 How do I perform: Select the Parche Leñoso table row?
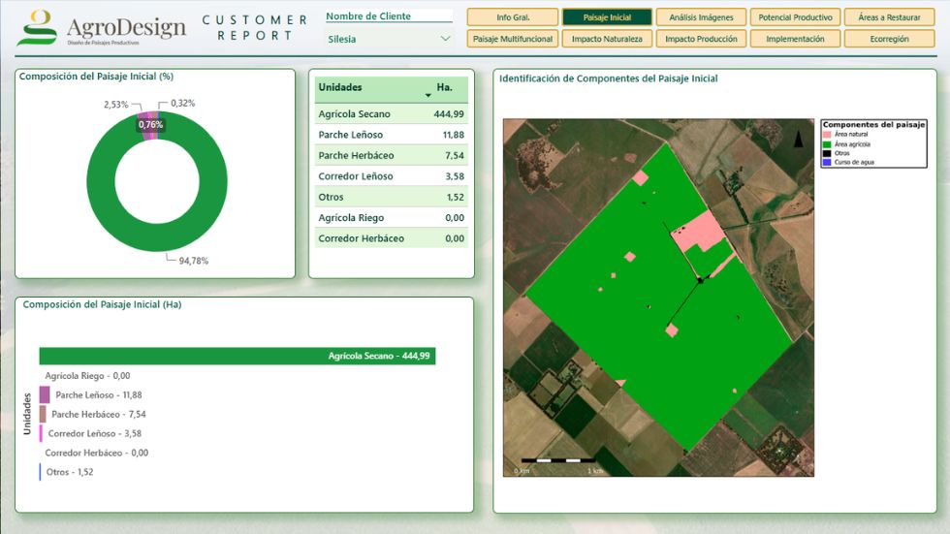pyautogui.click(x=391, y=135)
